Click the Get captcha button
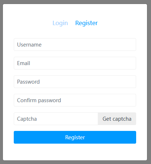This screenshot has width=151, height=164. pyautogui.click(x=117, y=119)
